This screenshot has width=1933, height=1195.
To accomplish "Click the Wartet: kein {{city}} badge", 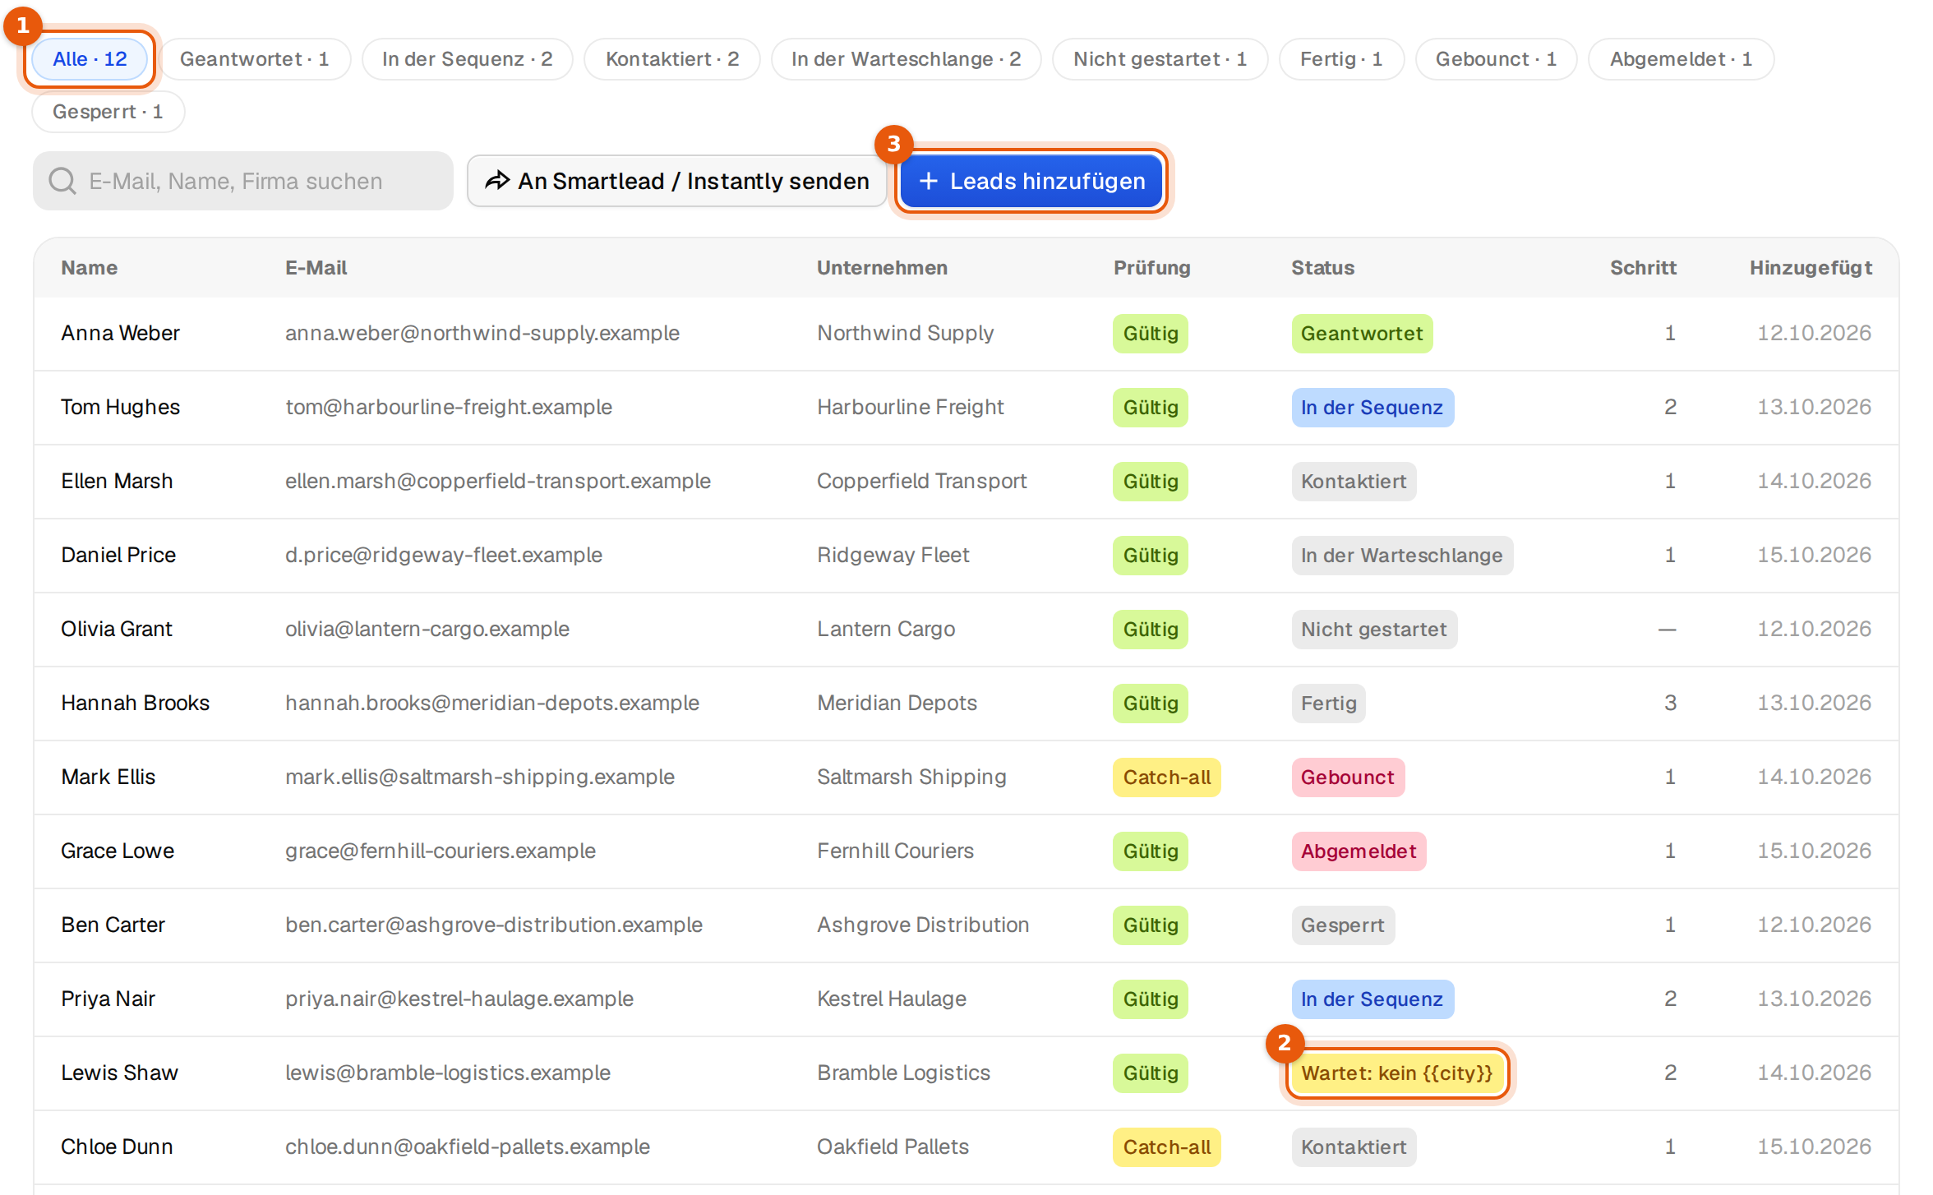I will pos(1397,1073).
